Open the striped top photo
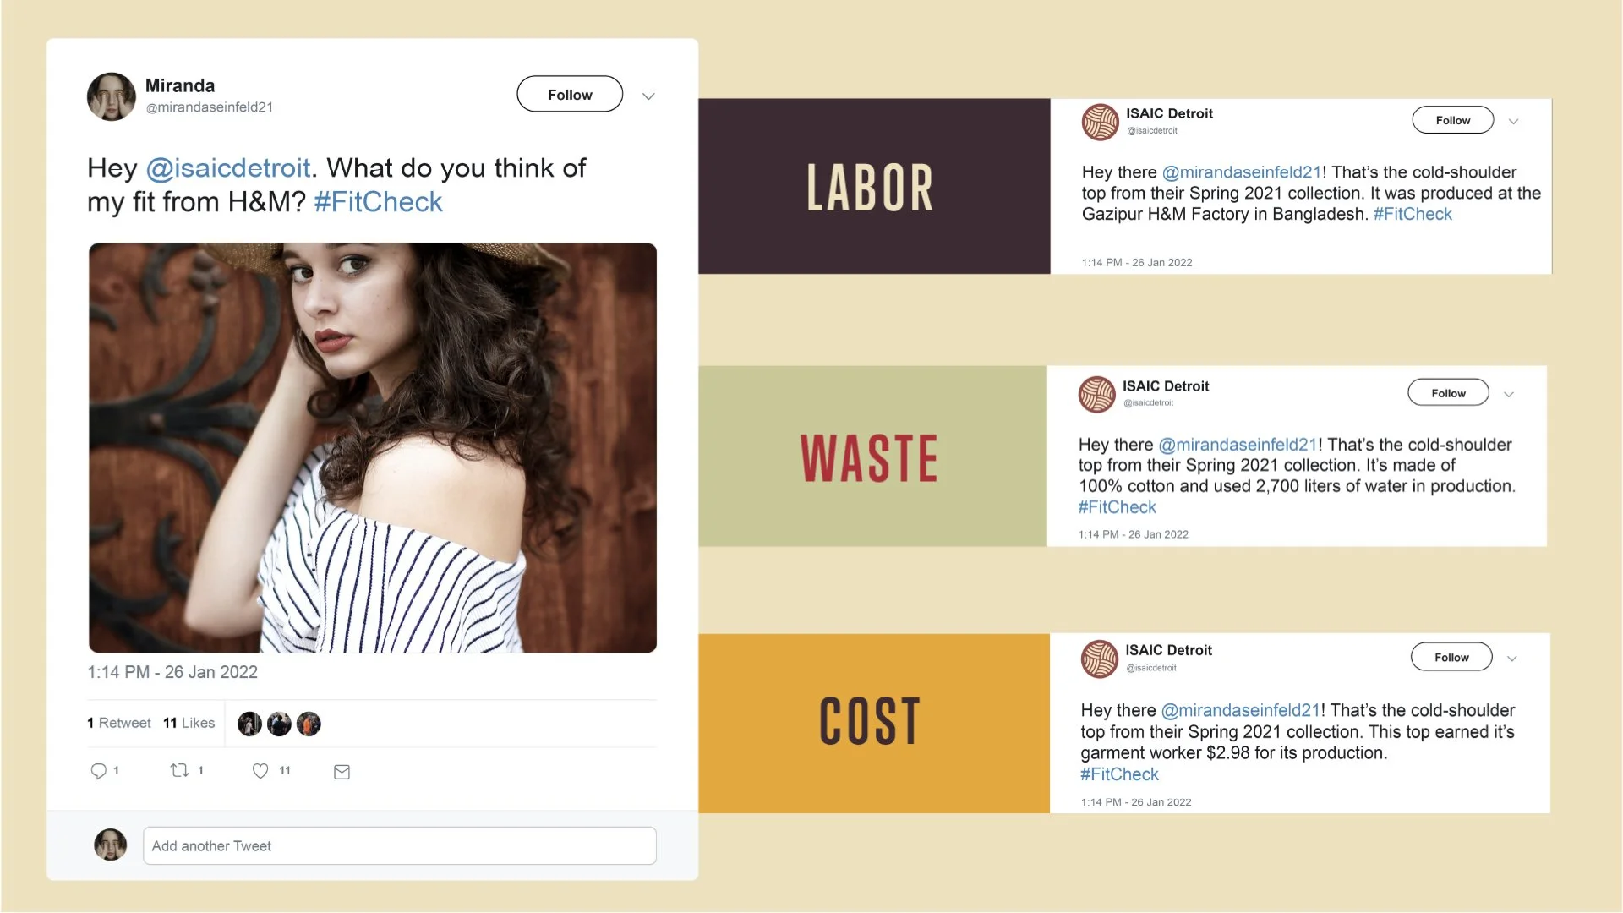Viewport: 1623px width, 913px height. (373, 448)
